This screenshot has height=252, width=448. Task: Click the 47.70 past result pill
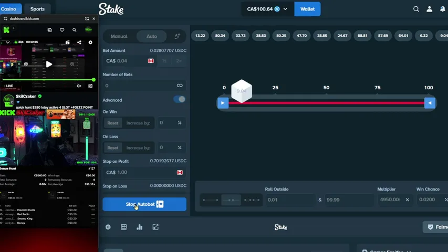(301, 36)
